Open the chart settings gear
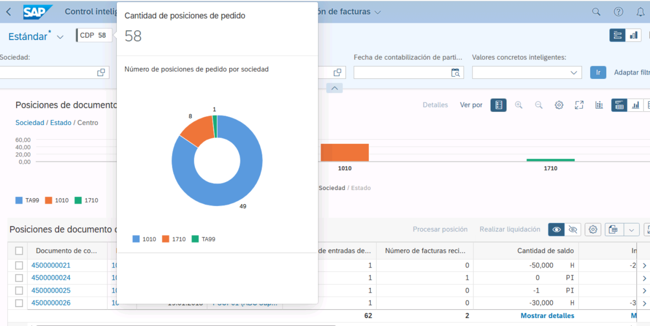Viewport: 650px width, 326px height. 559,105
